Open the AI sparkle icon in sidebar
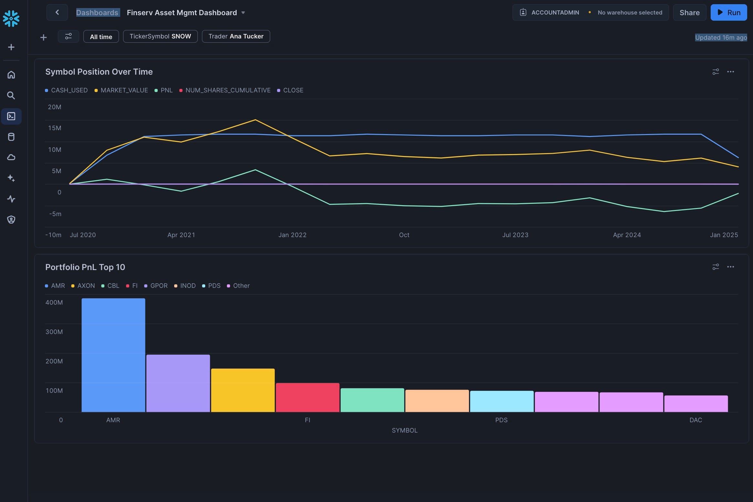The image size is (753, 502). point(11,178)
